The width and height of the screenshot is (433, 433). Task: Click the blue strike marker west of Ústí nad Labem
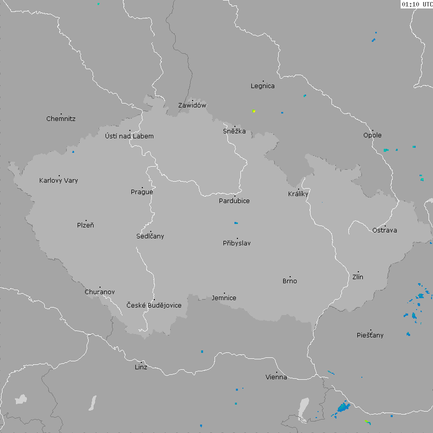[73, 152]
